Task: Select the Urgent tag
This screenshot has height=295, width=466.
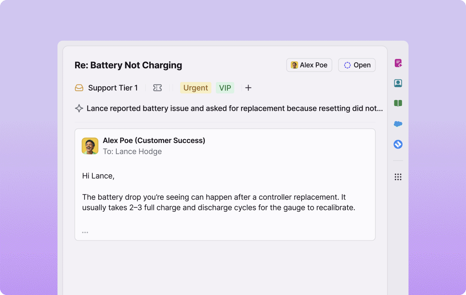Action: [196, 88]
